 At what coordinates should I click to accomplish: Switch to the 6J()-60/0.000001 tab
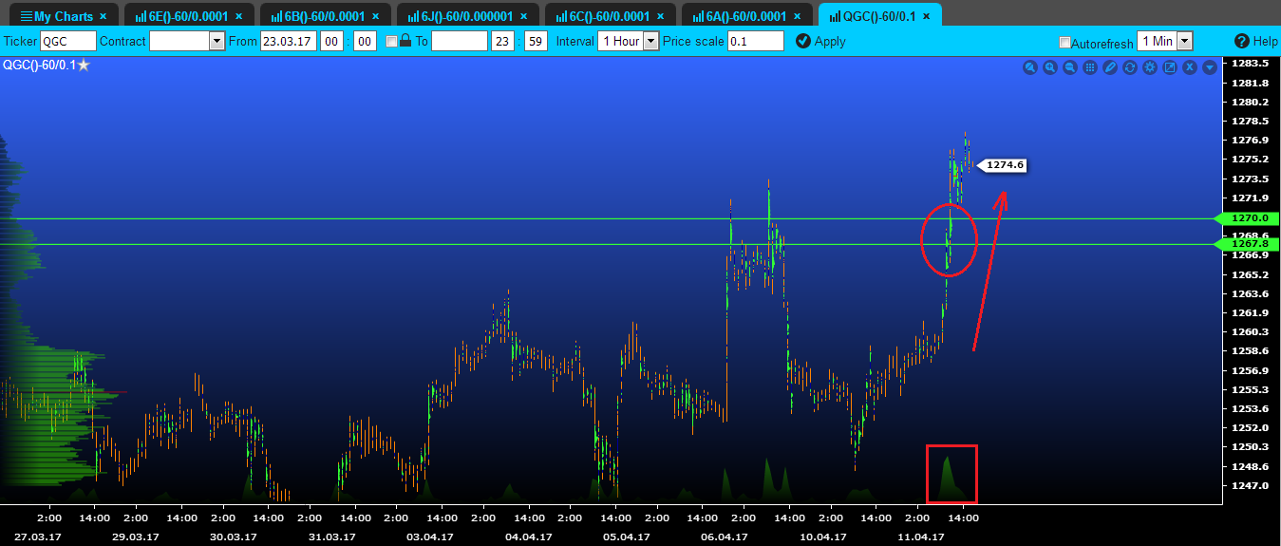pos(467,16)
